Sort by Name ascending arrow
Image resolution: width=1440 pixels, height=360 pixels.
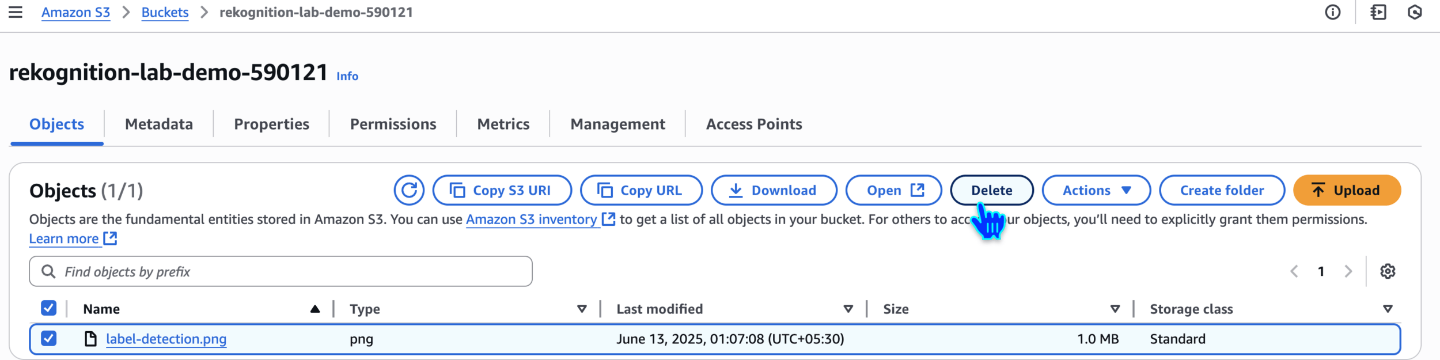pos(315,309)
